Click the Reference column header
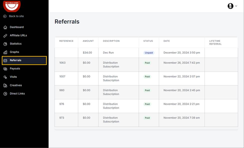Screen dimensions: 244x148 [66, 41]
